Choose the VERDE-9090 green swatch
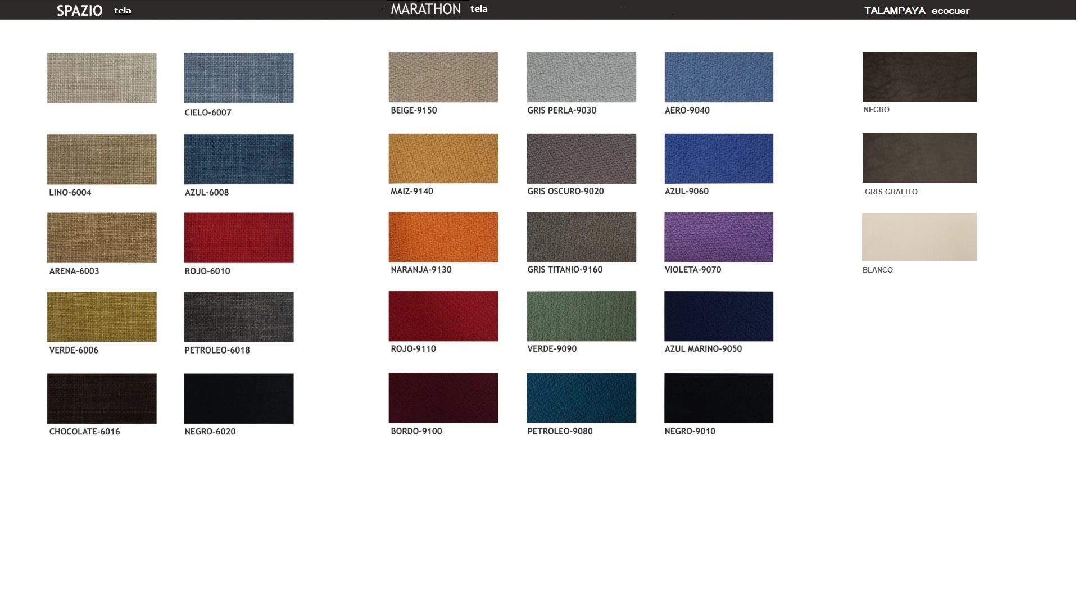This screenshot has width=1079, height=607. pos(581,316)
